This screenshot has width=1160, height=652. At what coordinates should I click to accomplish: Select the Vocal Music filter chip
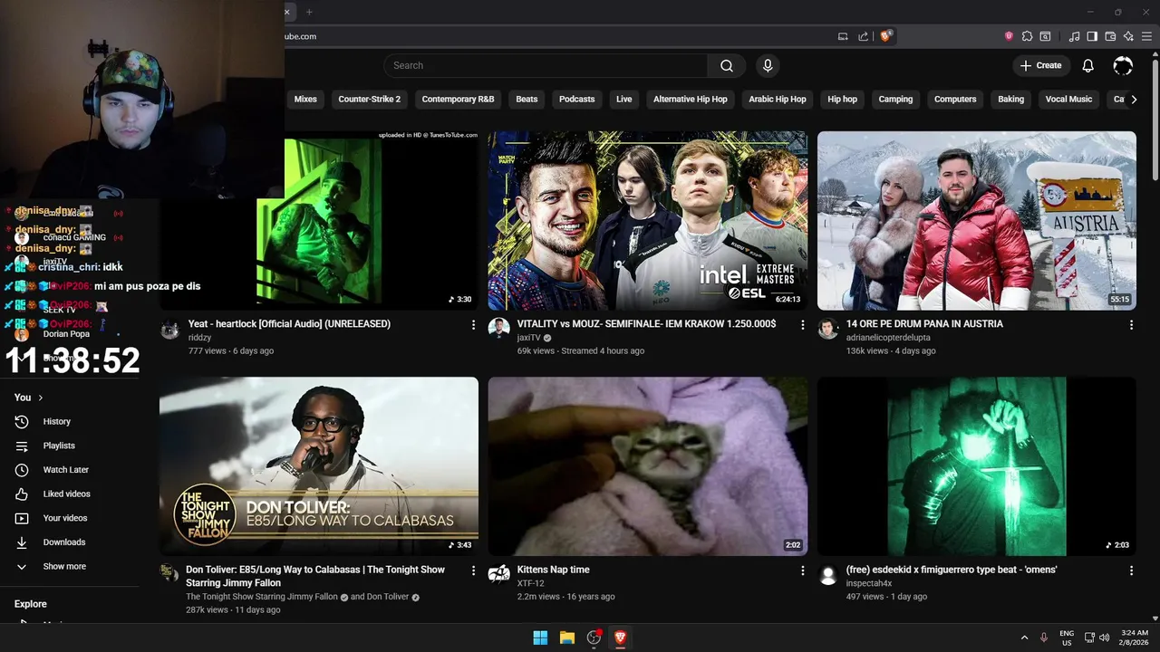1068,100
